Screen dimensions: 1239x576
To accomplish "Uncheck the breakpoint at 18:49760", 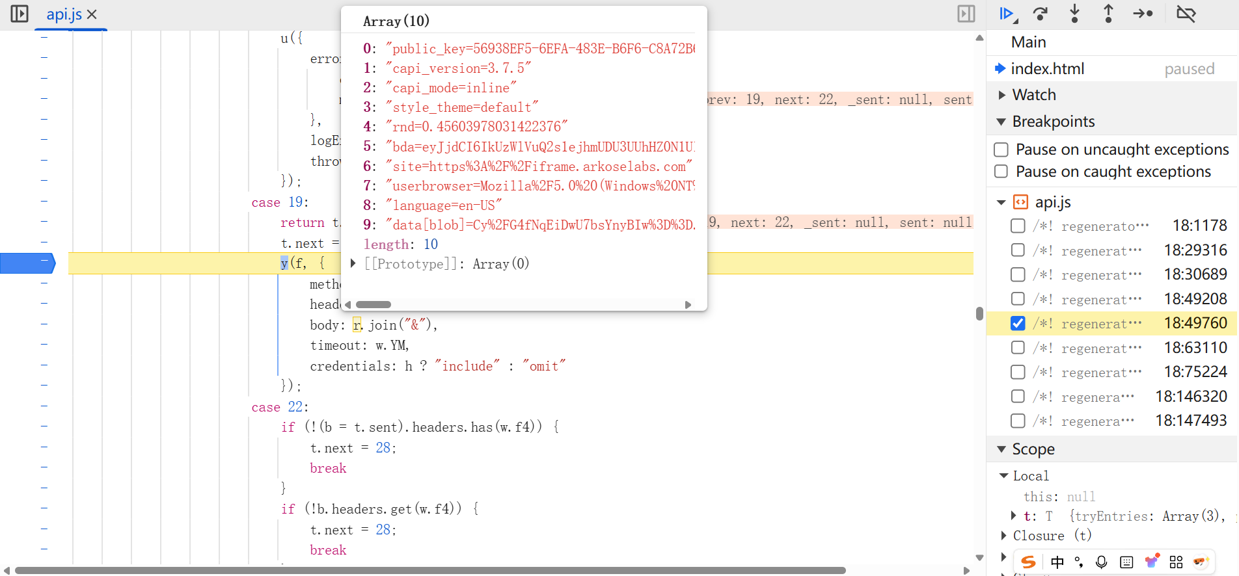I will 1018,323.
